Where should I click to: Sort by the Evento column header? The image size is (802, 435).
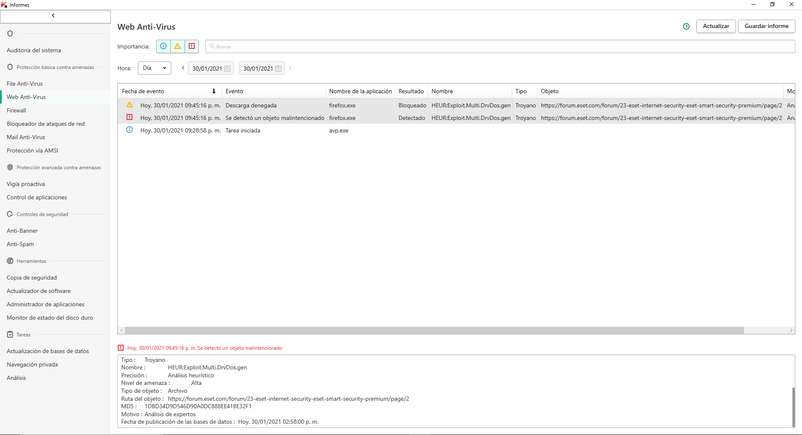(274, 91)
